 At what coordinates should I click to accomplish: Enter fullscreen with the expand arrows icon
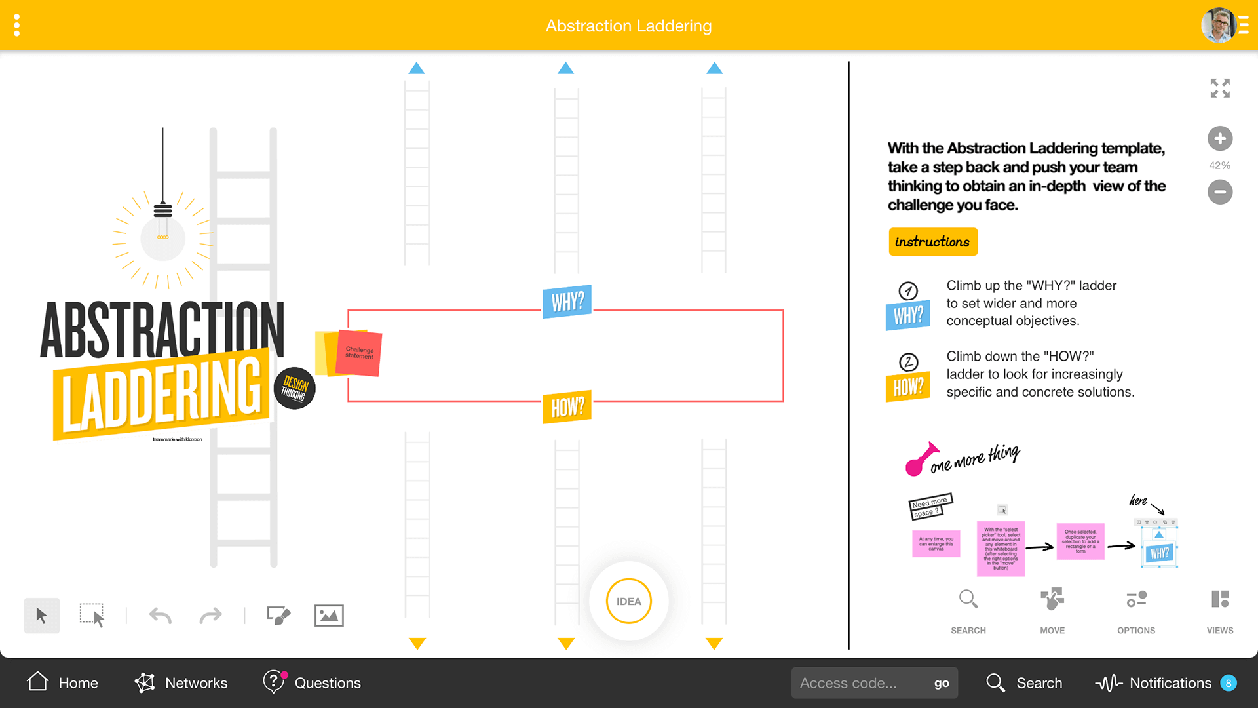1219,88
